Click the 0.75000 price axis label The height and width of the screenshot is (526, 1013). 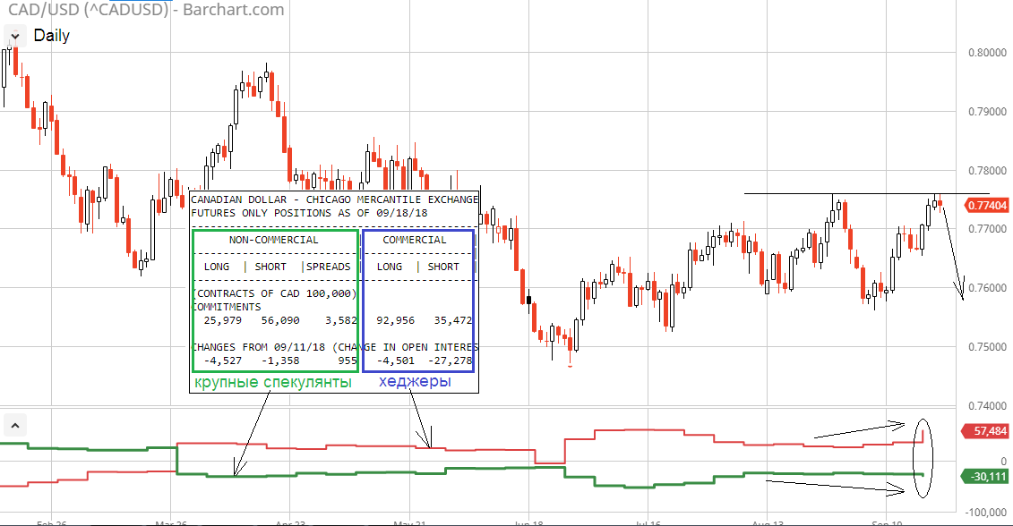tap(986, 347)
